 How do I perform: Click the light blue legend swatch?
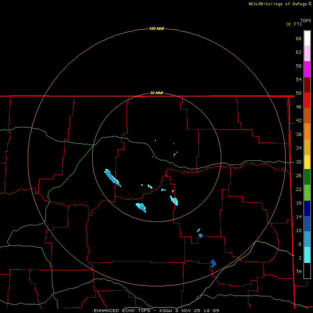coord(307,239)
